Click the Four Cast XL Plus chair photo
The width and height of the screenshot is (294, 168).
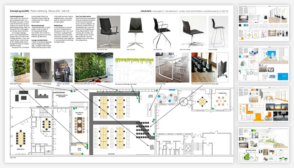[109, 32]
